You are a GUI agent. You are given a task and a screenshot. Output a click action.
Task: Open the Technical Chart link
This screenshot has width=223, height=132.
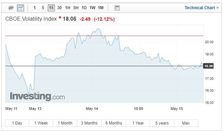point(202,8)
